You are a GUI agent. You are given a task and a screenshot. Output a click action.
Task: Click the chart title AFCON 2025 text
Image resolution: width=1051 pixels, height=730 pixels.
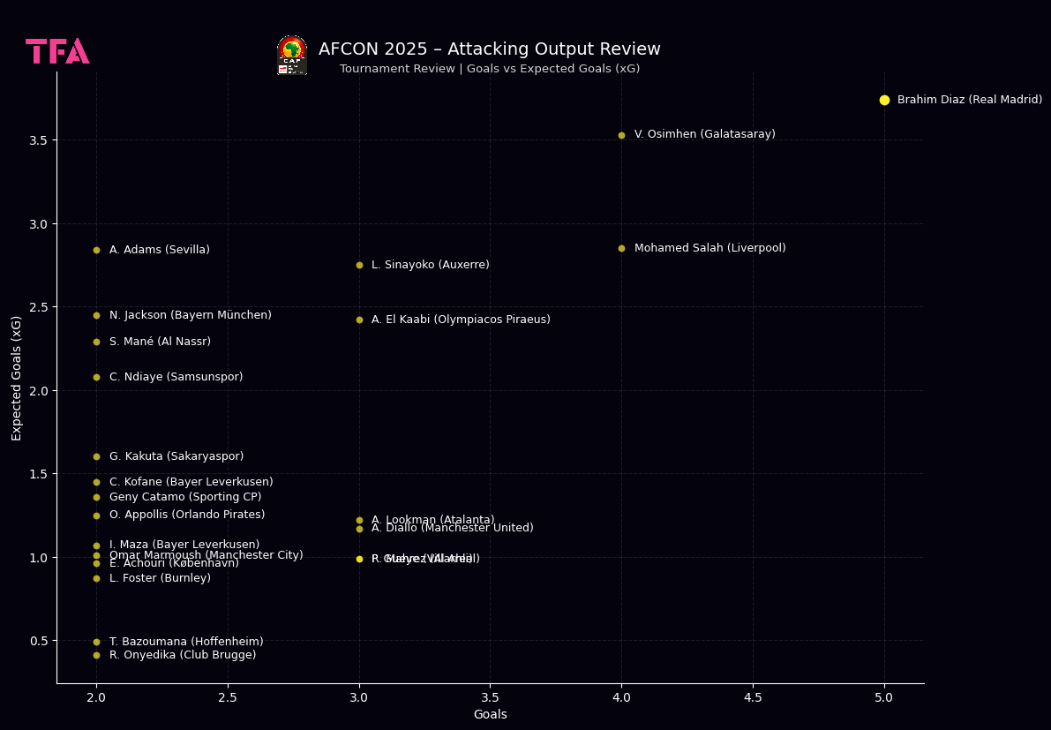tap(489, 49)
